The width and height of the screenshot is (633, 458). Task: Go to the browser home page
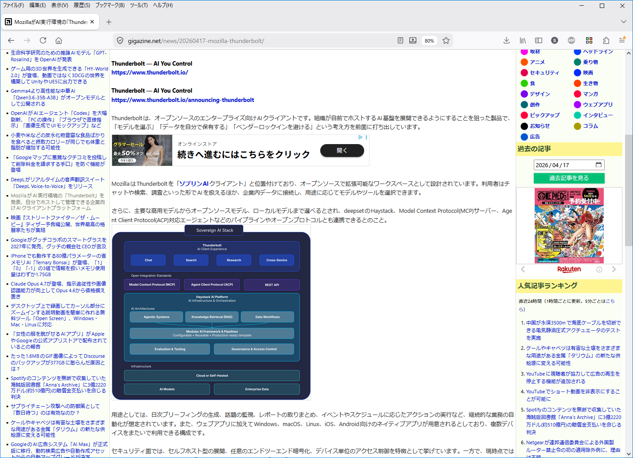pos(58,40)
